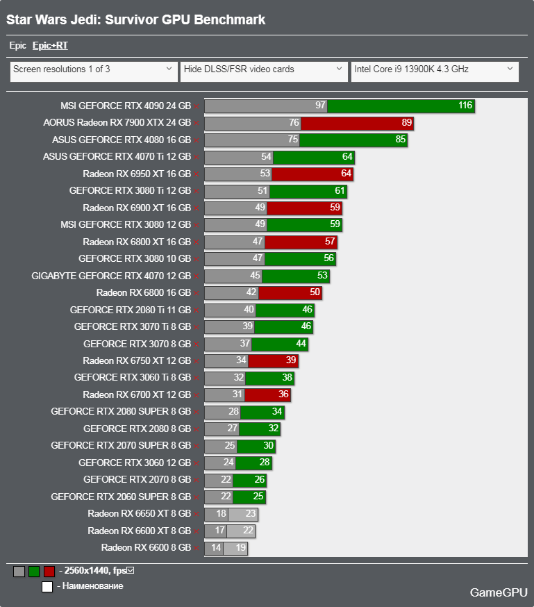Click the 50 value on RX 6800 bar
534x607 pixels.
point(315,292)
